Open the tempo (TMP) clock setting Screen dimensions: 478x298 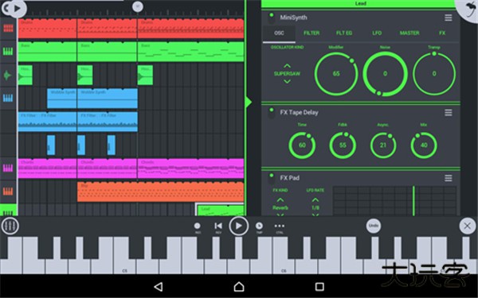[259, 226]
